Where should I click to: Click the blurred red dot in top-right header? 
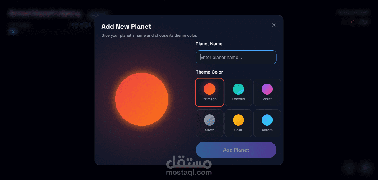tap(353, 22)
